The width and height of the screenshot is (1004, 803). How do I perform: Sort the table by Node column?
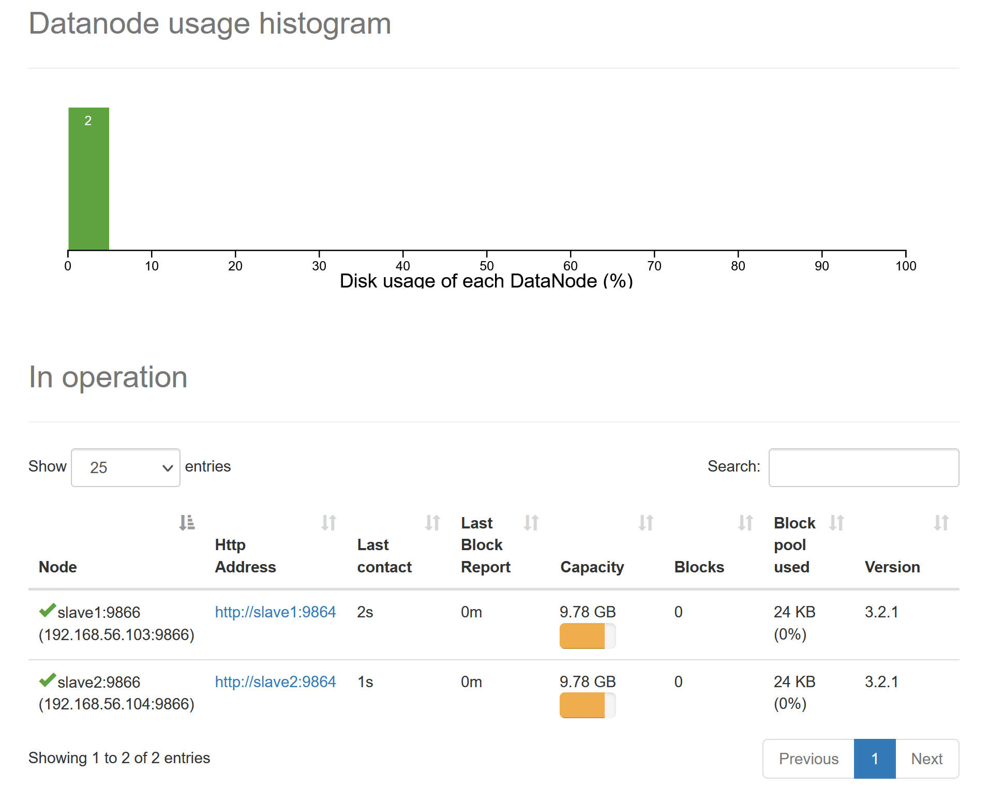tap(58, 567)
